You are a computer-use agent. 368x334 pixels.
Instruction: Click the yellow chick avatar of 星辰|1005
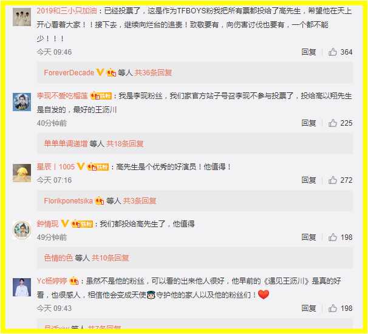22,173
